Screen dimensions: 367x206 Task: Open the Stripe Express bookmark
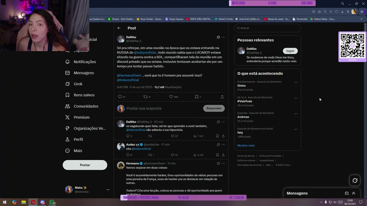point(174,19)
